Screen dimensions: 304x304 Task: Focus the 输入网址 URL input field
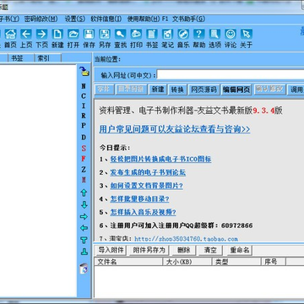[231, 75]
